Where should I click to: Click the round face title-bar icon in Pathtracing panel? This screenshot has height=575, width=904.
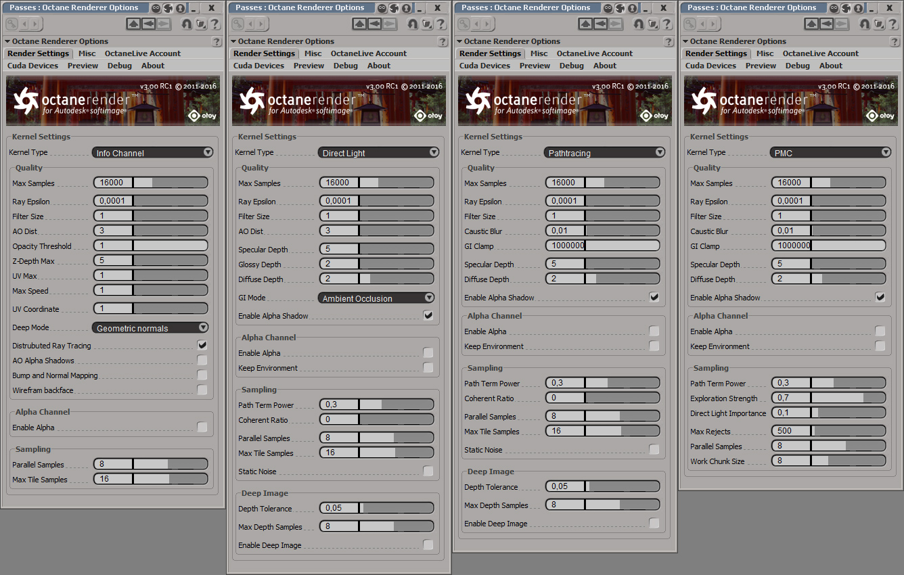click(x=608, y=8)
